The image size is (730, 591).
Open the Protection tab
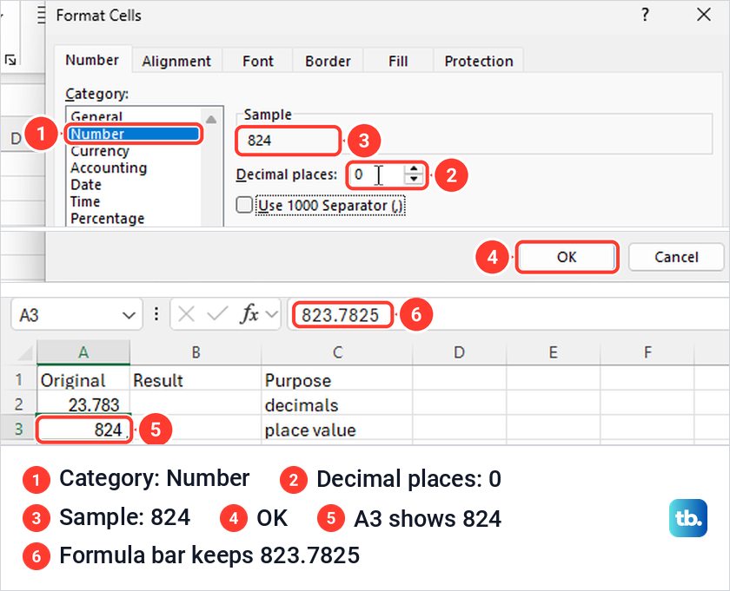(x=479, y=61)
